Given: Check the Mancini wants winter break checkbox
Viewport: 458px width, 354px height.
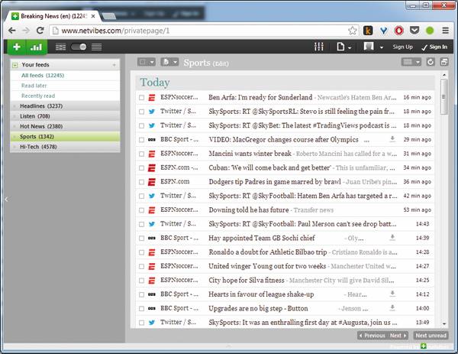Looking at the screenshot, I should tap(142, 154).
